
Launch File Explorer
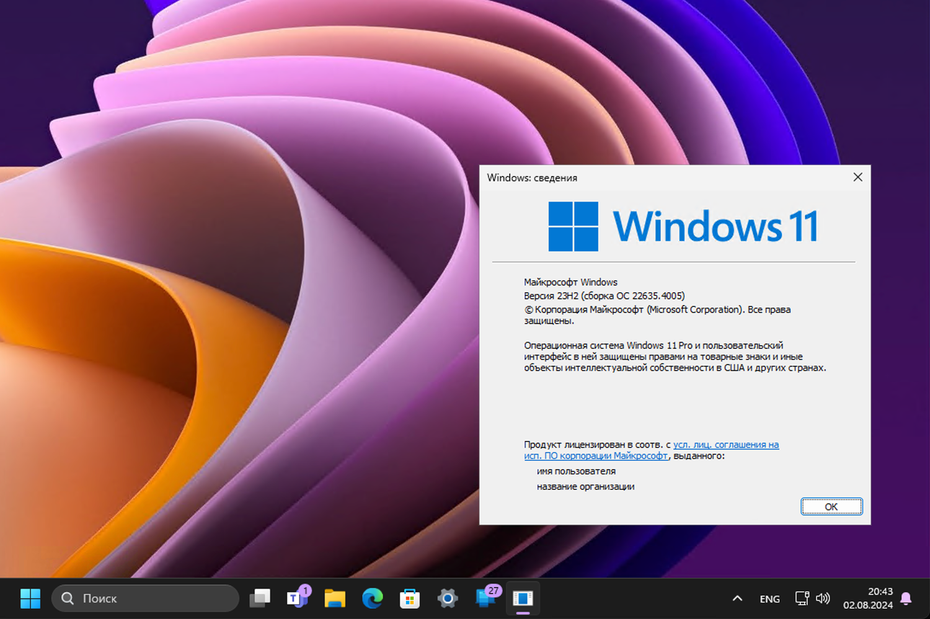pyautogui.click(x=334, y=599)
